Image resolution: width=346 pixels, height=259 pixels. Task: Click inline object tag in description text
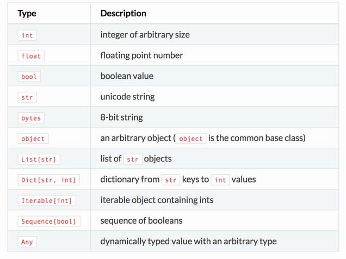click(191, 139)
